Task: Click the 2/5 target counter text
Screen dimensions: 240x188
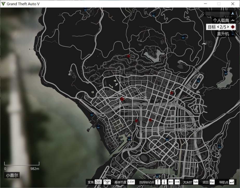Action: click(223, 27)
